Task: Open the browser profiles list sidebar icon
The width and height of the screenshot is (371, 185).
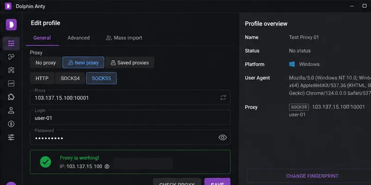Action: tap(11, 43)
